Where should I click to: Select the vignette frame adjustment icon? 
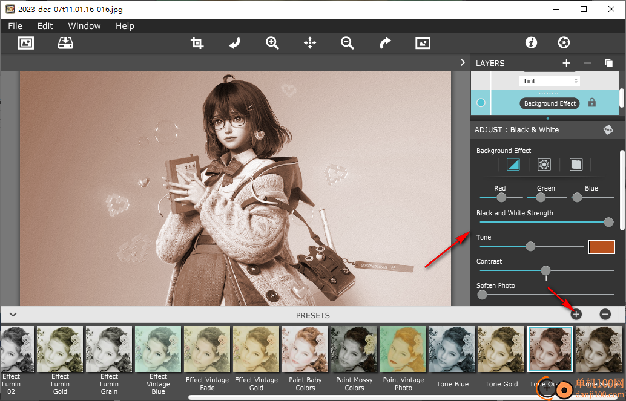pos(576,165)
